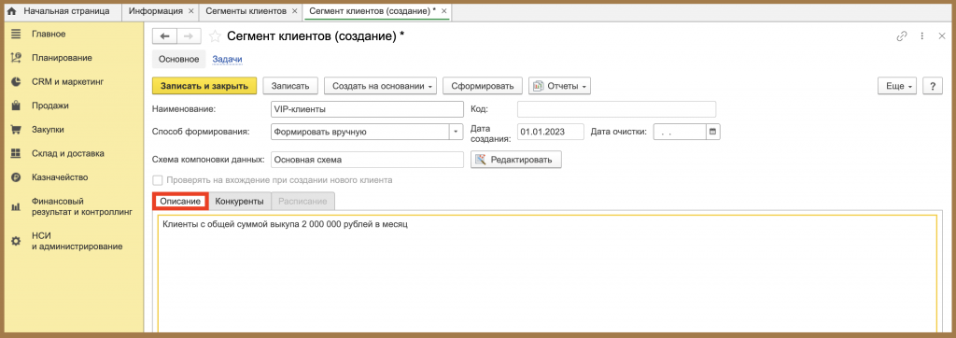Screen dimensions: 956x338
Task: Switch to the Начальная страница tab
Action: pos(61,11)
